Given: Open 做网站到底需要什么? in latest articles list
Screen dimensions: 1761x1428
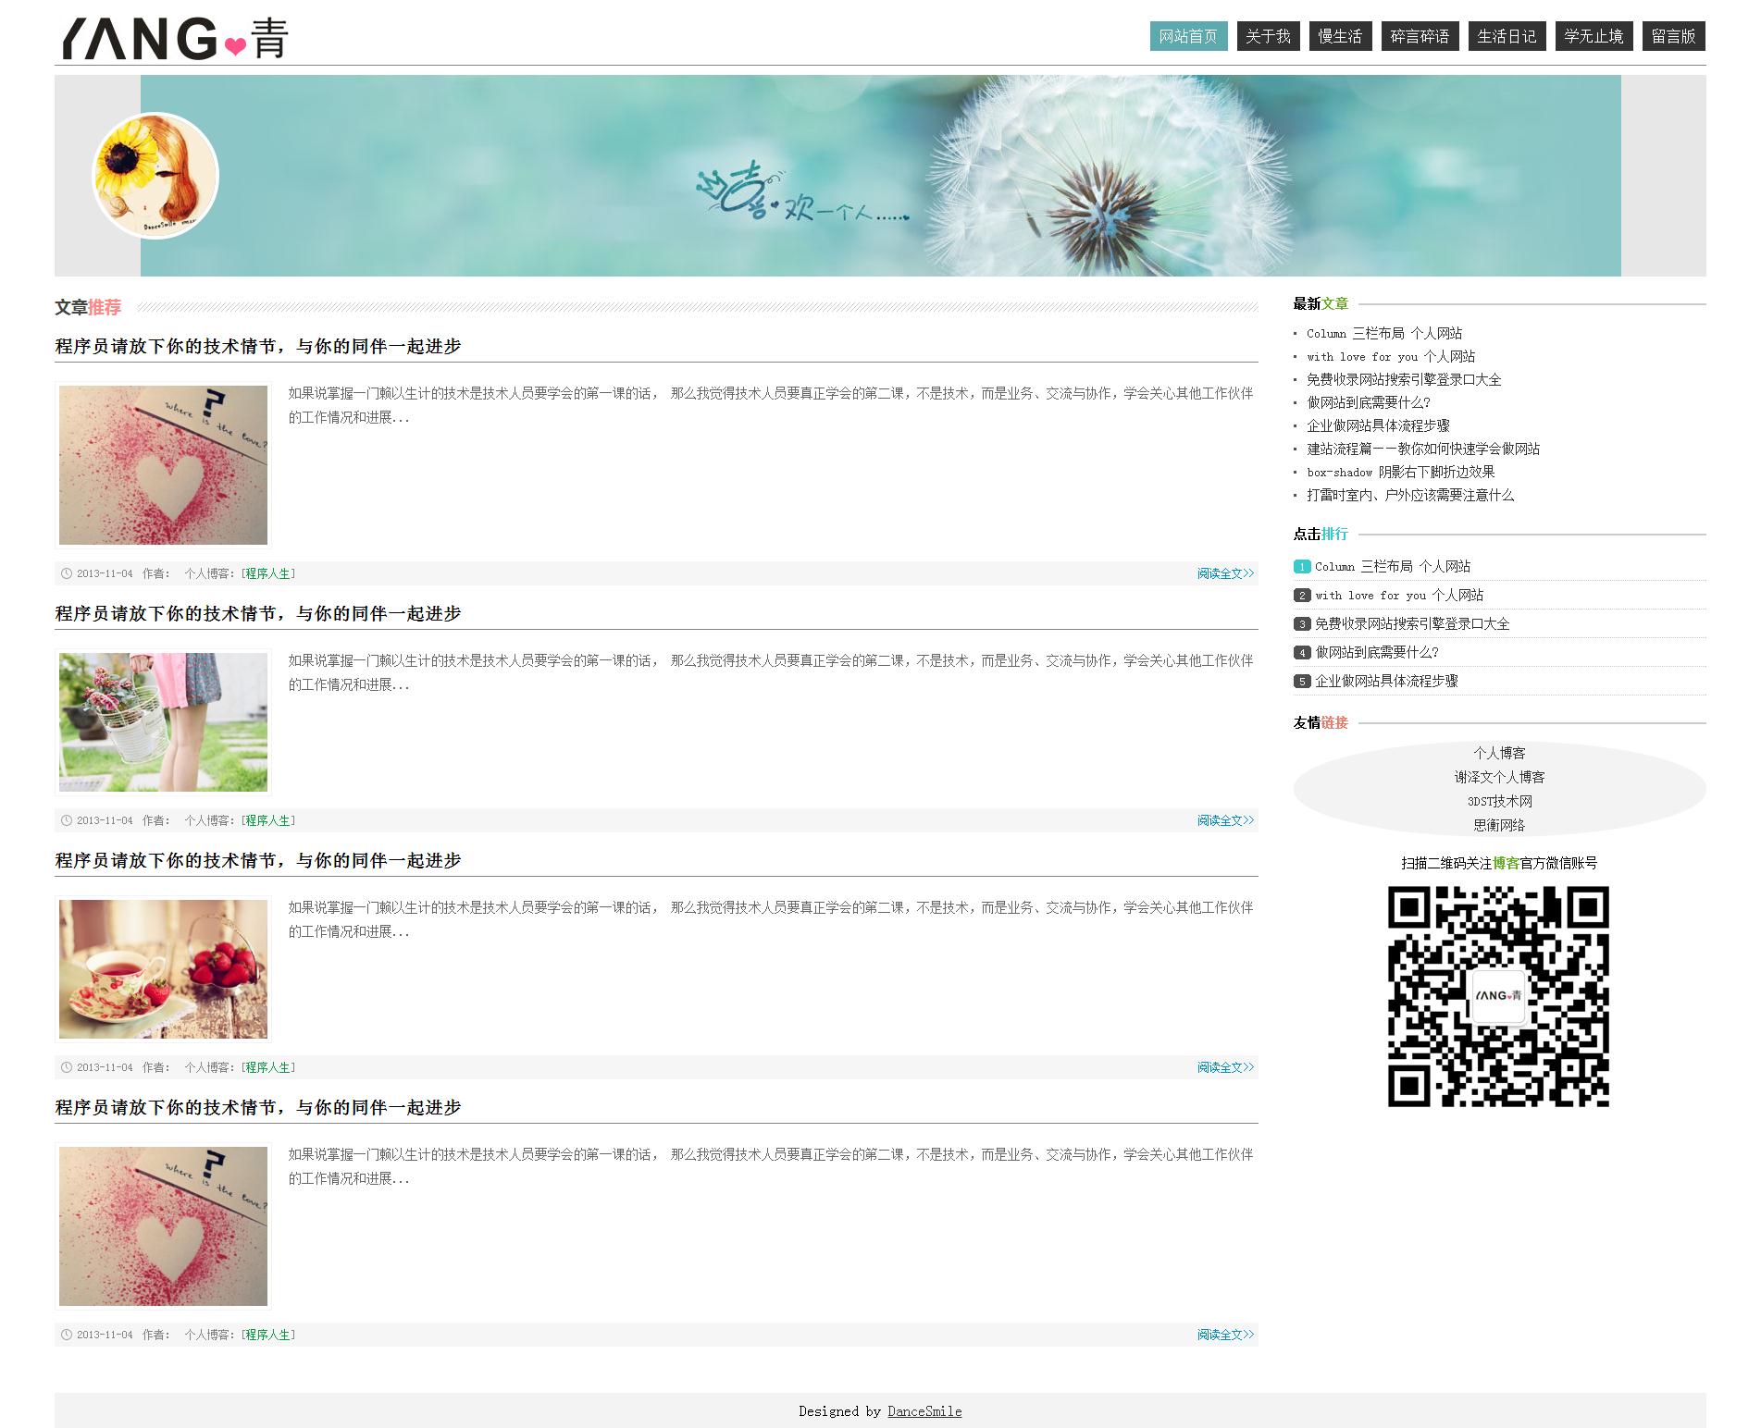Looking at the screenshot, I should (x=1368, y=403).
